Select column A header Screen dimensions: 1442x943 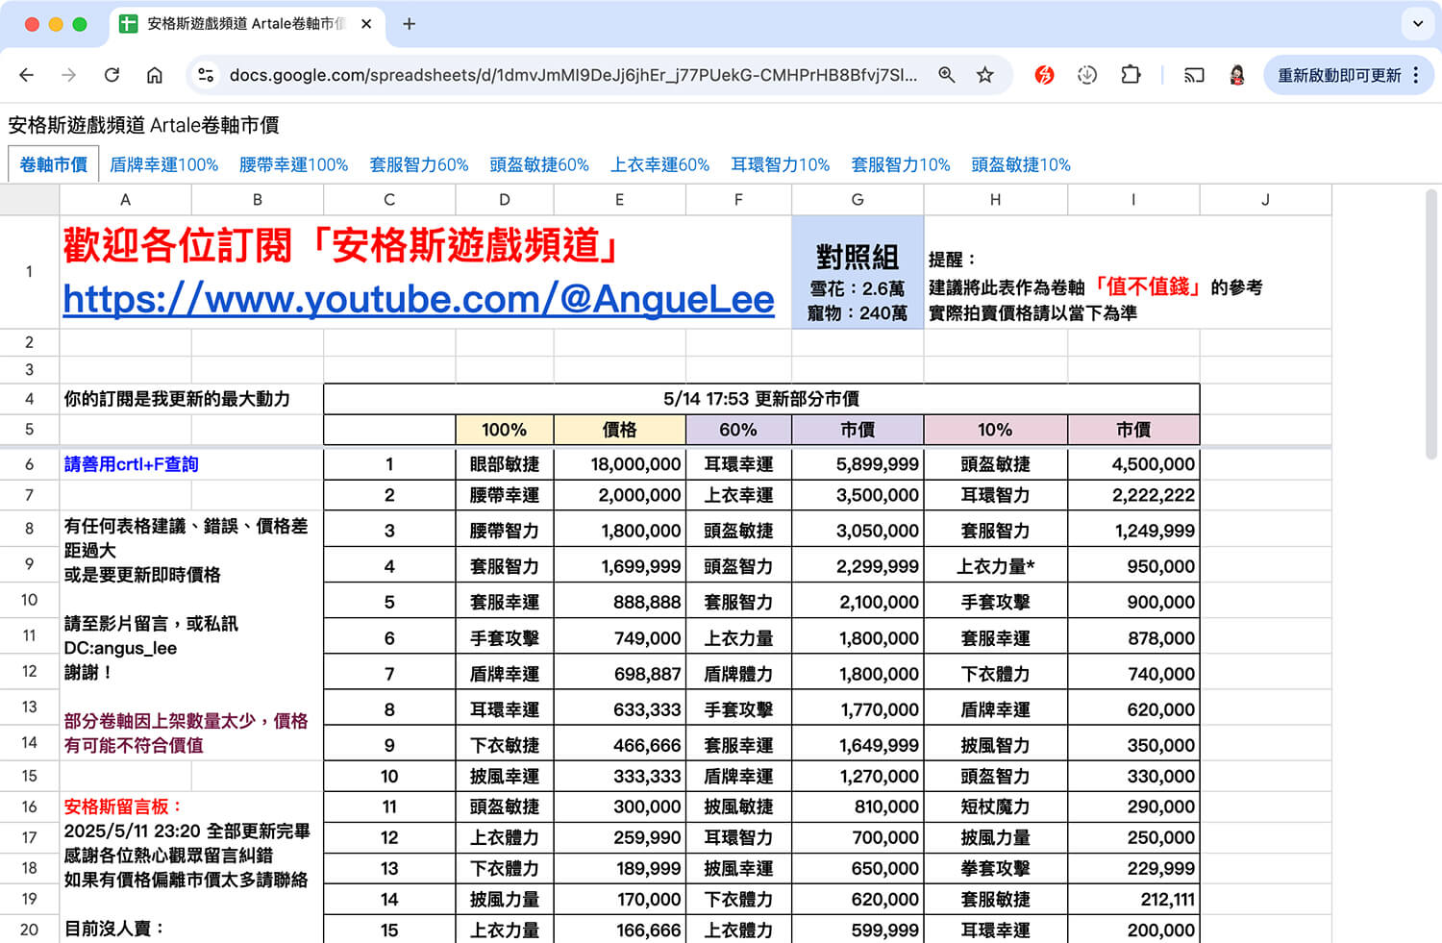125,200
